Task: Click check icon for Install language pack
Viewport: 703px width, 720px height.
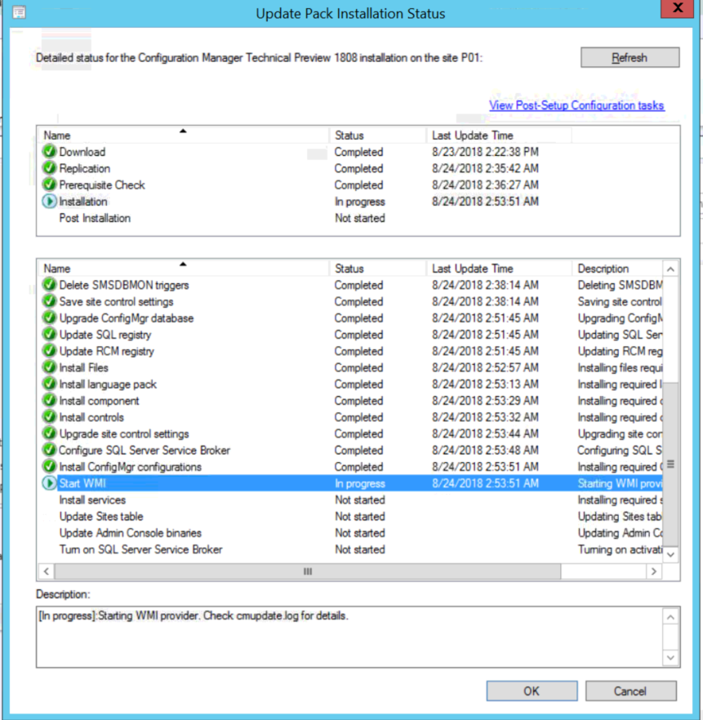Action: [x=49, y=384]
